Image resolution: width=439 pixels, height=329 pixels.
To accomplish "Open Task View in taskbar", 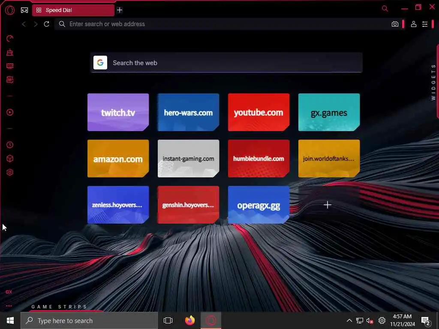I will 168,320.
